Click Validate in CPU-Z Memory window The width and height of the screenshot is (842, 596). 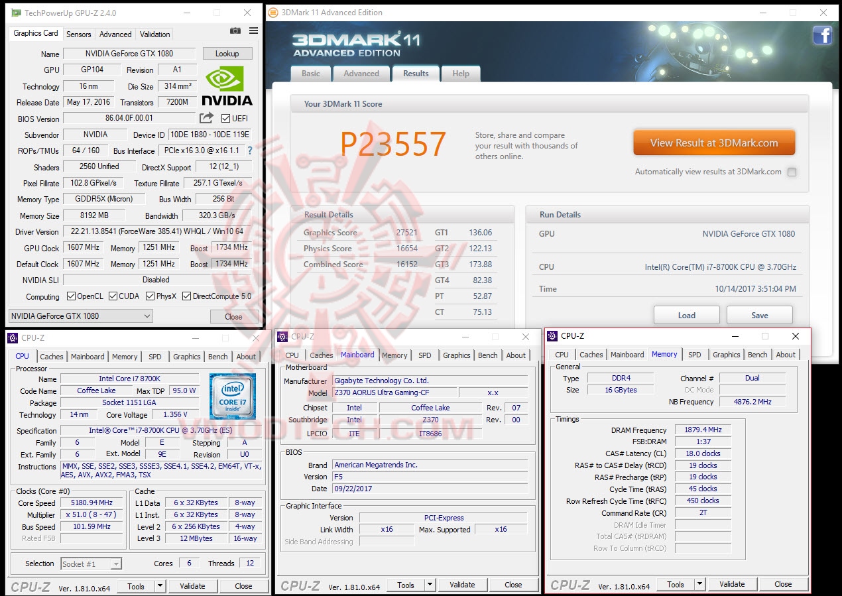tap(732, 584)
